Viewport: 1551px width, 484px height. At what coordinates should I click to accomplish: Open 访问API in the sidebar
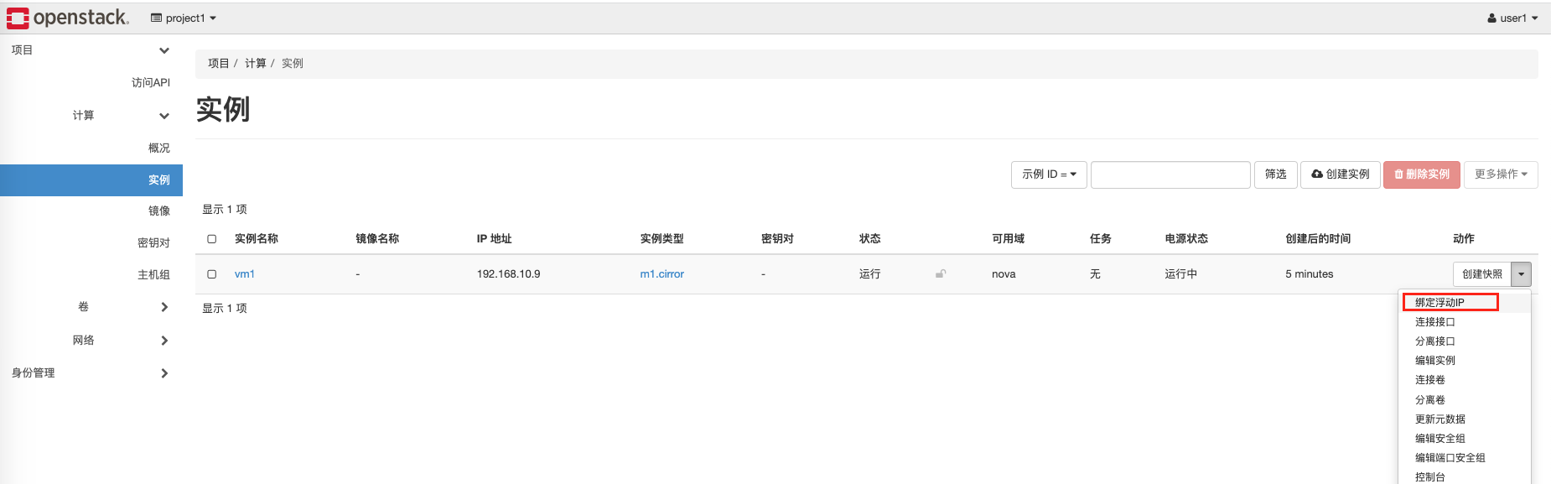pos(151,82)
